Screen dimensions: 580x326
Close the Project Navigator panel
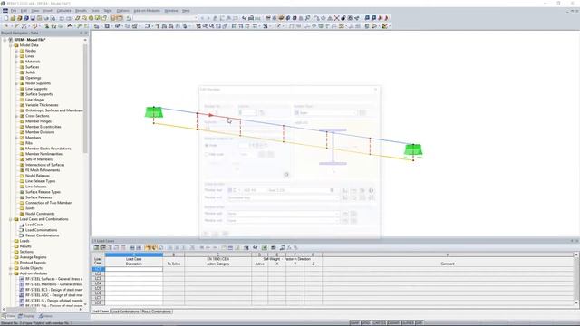[x=86, y=33]
